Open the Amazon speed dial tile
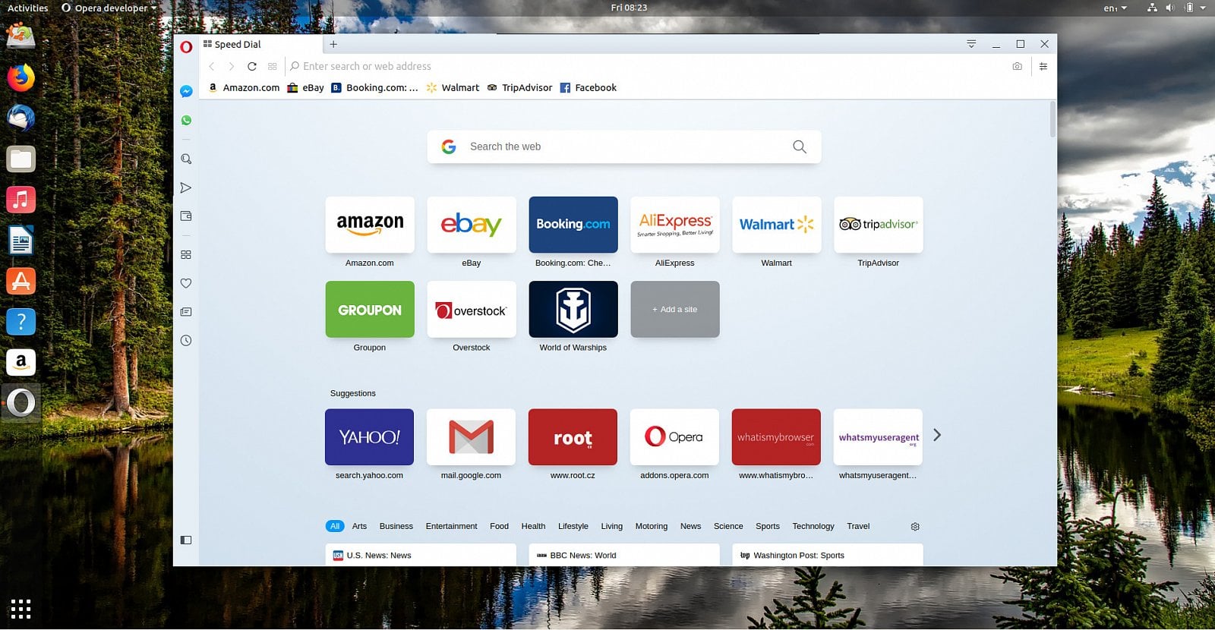This screenshot has height=630, width=1215. pos(370,225)
